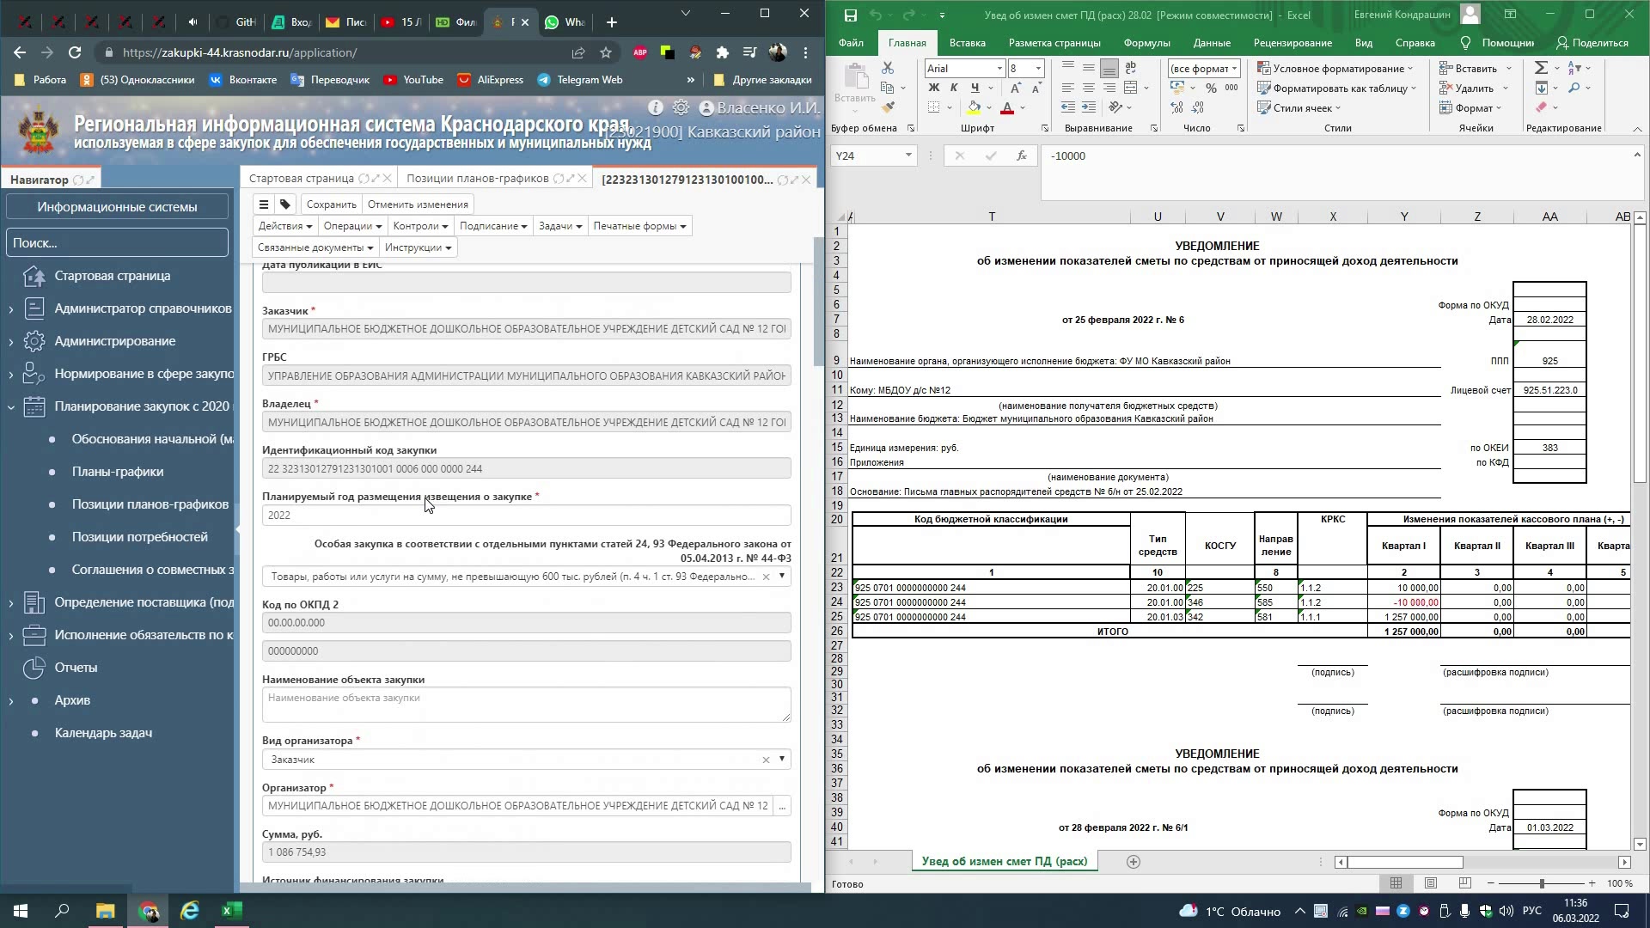Expand Планирование закупок tree node
Screen dimensions: 1650x928
click(x=11, y=406)
